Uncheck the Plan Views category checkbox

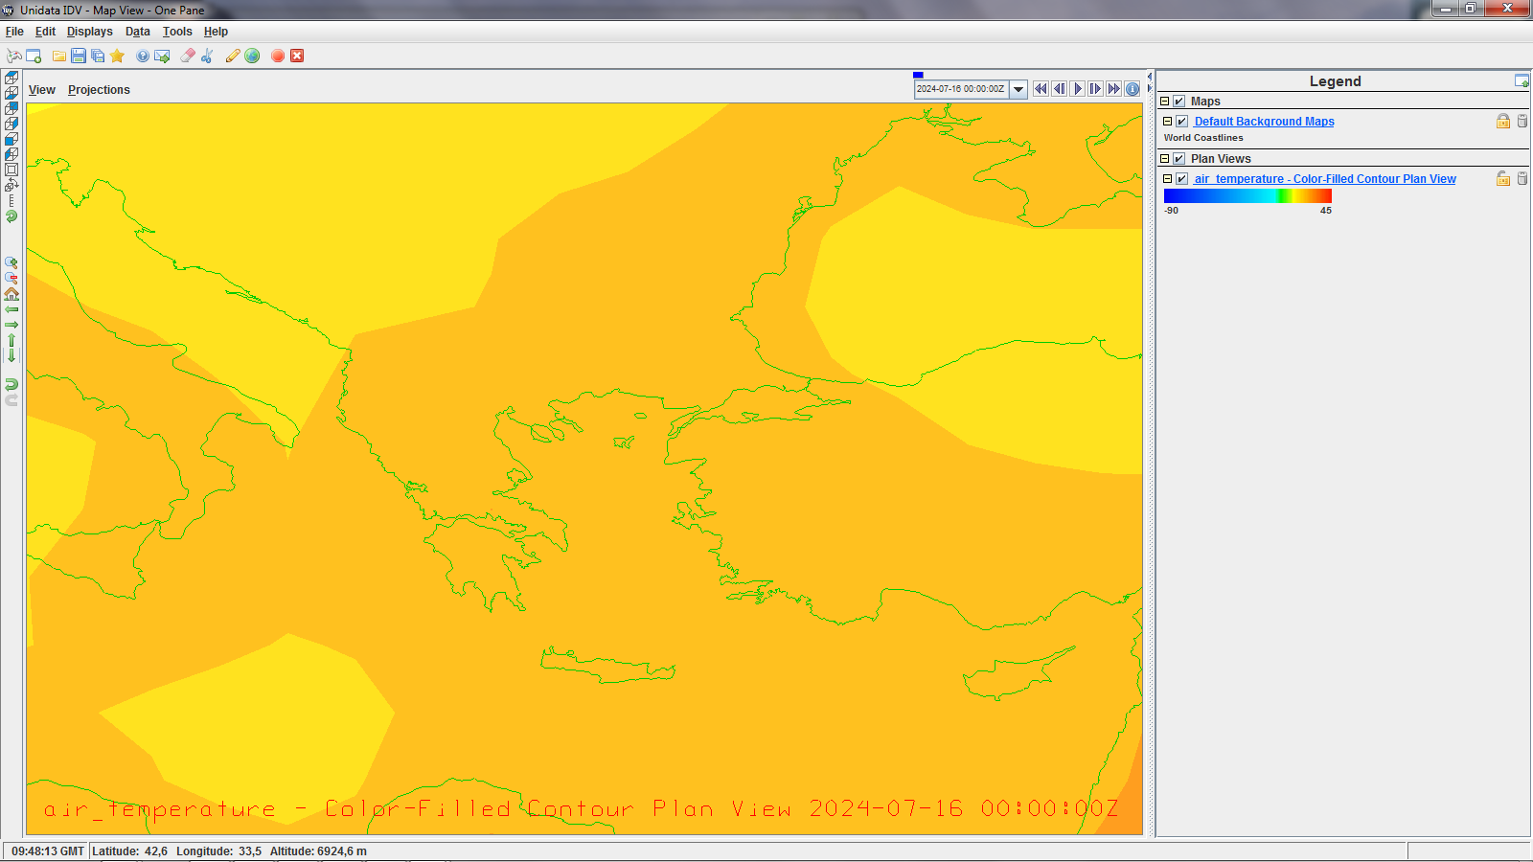pyautogui.click(x=1179, y=159)
